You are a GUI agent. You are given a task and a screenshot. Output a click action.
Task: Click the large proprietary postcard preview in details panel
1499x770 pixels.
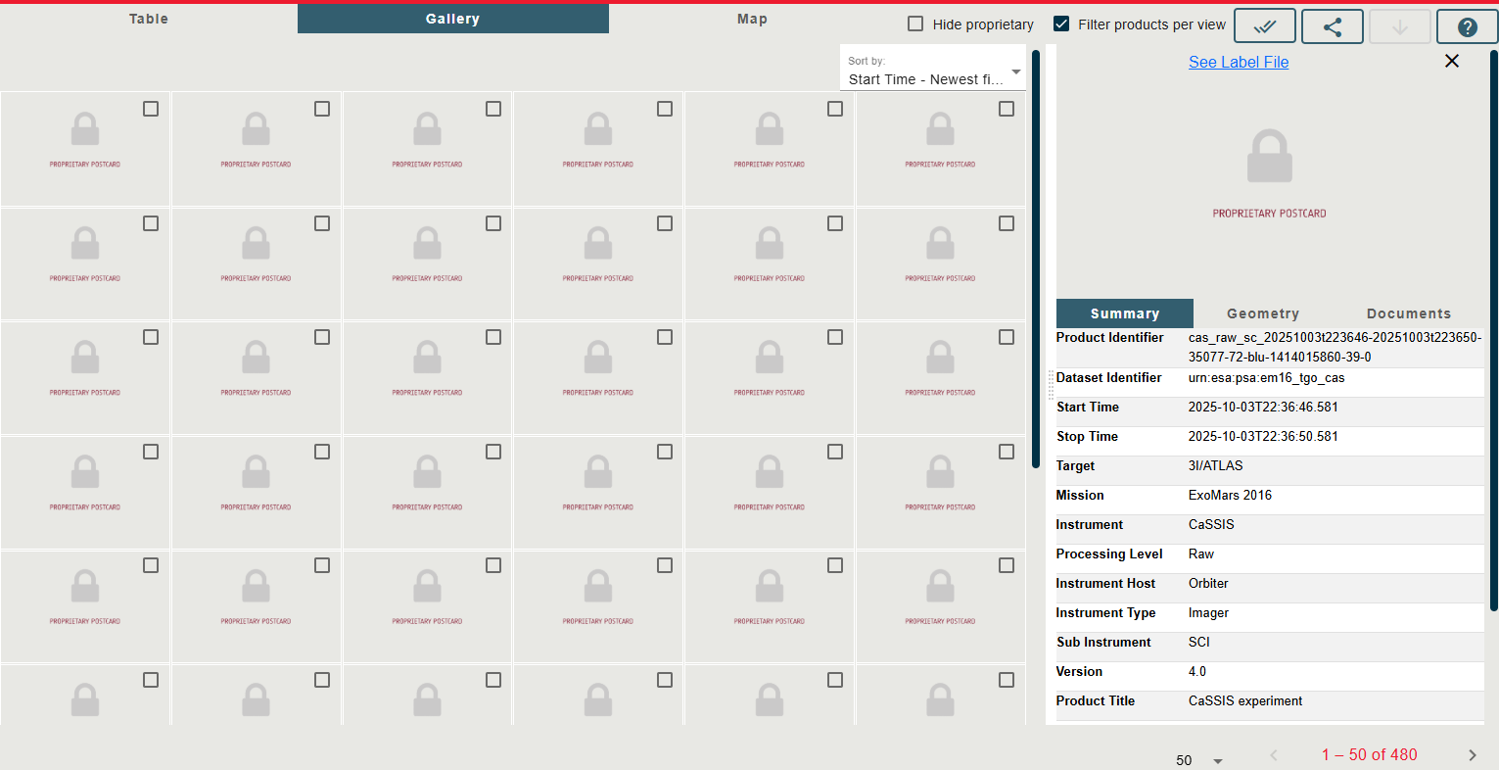1270,172
